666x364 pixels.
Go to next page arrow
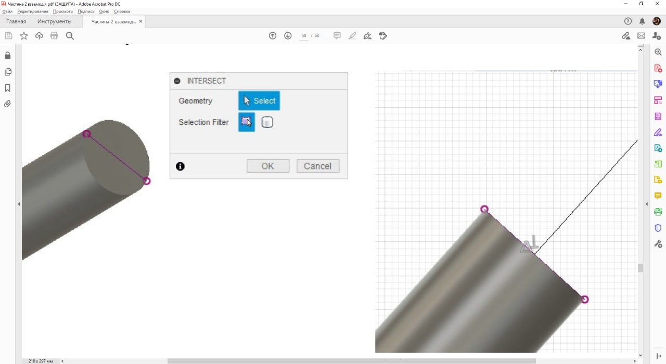[288, 36]
